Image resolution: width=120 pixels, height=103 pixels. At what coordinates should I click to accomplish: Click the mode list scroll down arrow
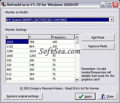[x=77, y=80]
